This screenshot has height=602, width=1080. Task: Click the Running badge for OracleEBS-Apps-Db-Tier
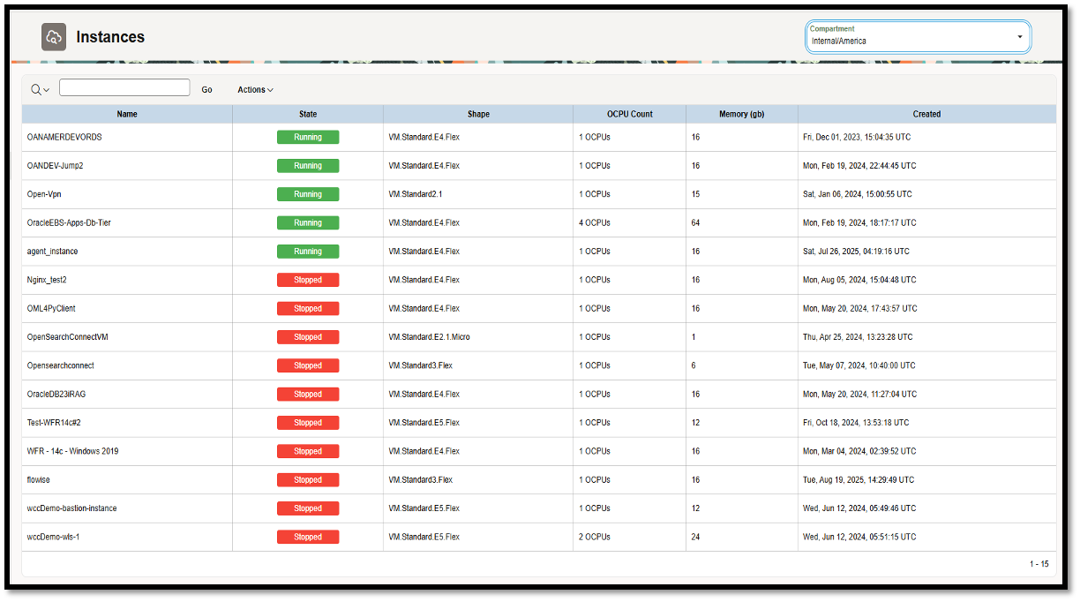pos(307,222)
